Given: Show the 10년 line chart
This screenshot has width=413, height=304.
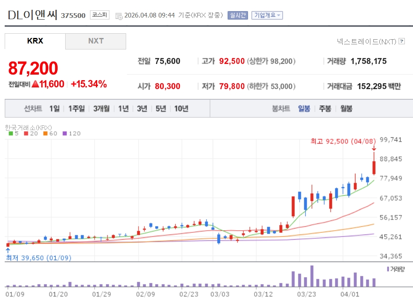Looking at the screenshot, I should 181,109.
